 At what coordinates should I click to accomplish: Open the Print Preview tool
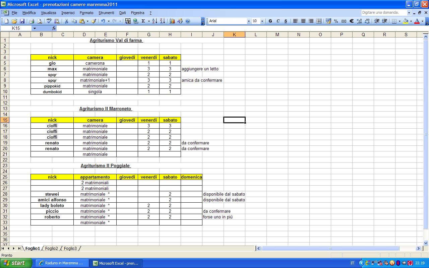tap(40, 21)
